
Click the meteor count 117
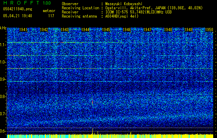pyautogui.click(x=51, y=16)
